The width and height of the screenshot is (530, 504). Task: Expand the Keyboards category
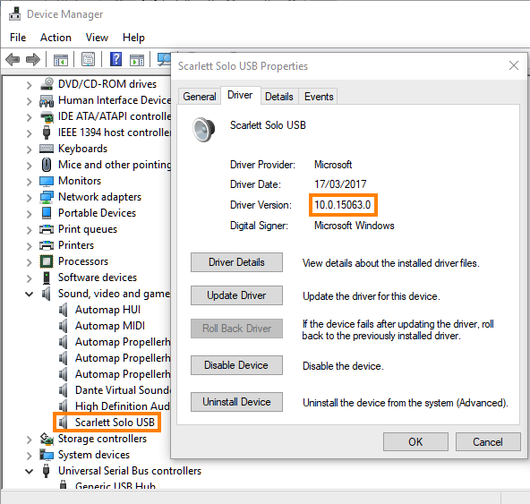click(x=30, y=149)
